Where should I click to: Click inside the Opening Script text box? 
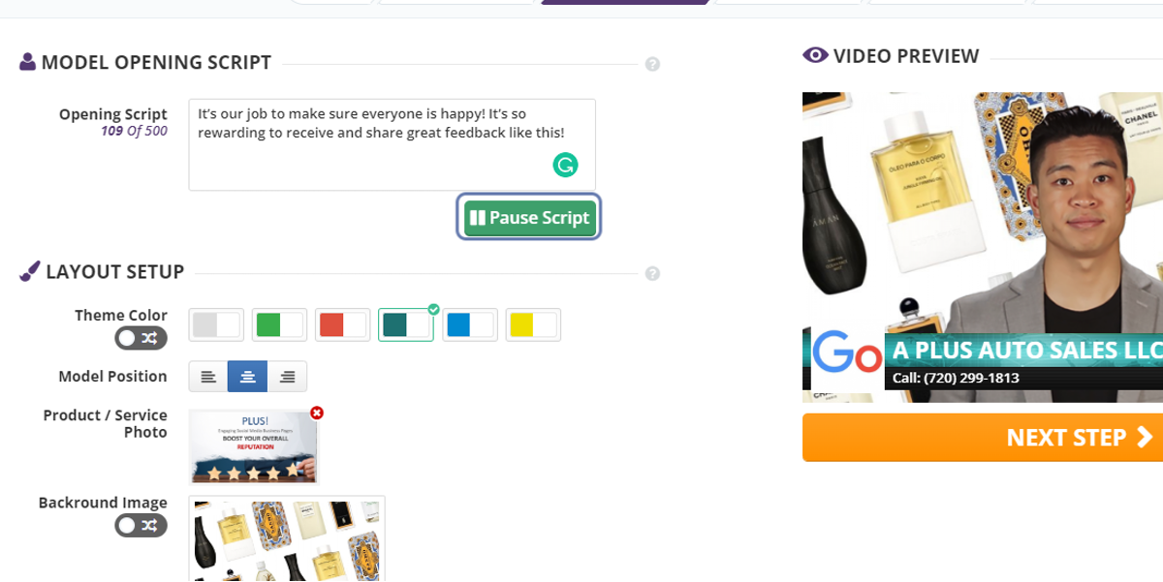click(x=392, y=144)
